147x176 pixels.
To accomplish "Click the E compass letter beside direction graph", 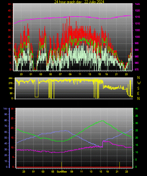I will pos(138,94).
